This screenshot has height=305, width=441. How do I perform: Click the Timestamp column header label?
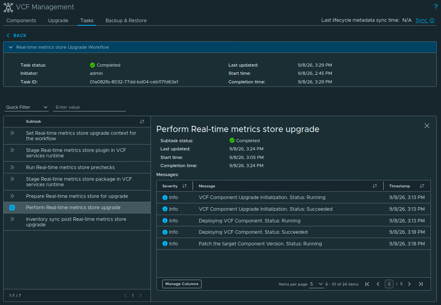coord(399,186)
